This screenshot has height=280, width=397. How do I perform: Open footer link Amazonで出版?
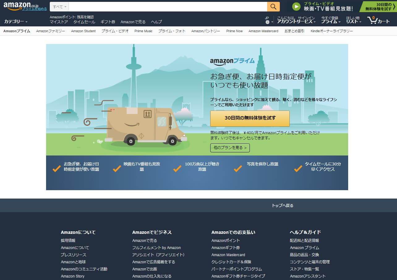(145, 269)
